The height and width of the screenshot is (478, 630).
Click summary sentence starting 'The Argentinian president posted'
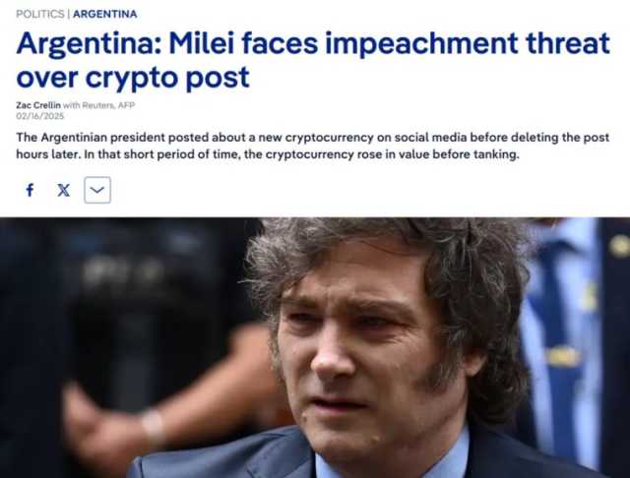313,138
